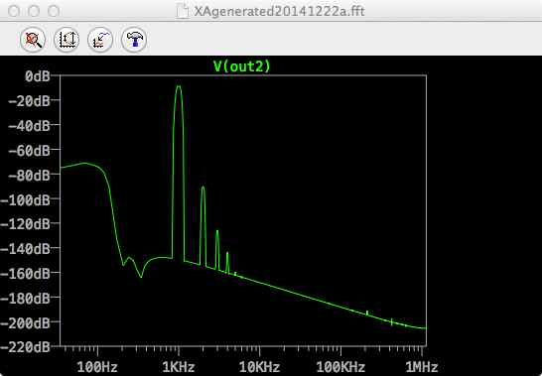Click the -60dB vertical axis label
This screenshot has width=542, height=376.
[x=29, y=151]
